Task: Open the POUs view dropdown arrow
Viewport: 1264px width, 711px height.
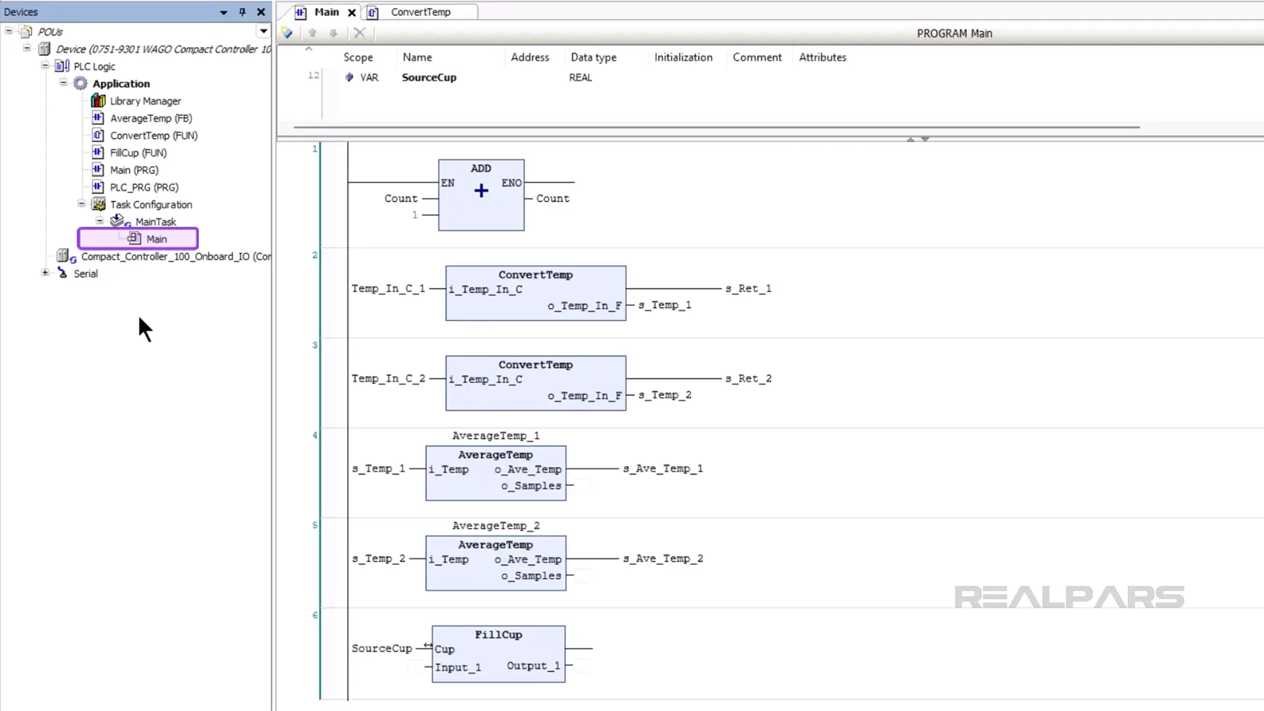Action: tap(263, 31)
